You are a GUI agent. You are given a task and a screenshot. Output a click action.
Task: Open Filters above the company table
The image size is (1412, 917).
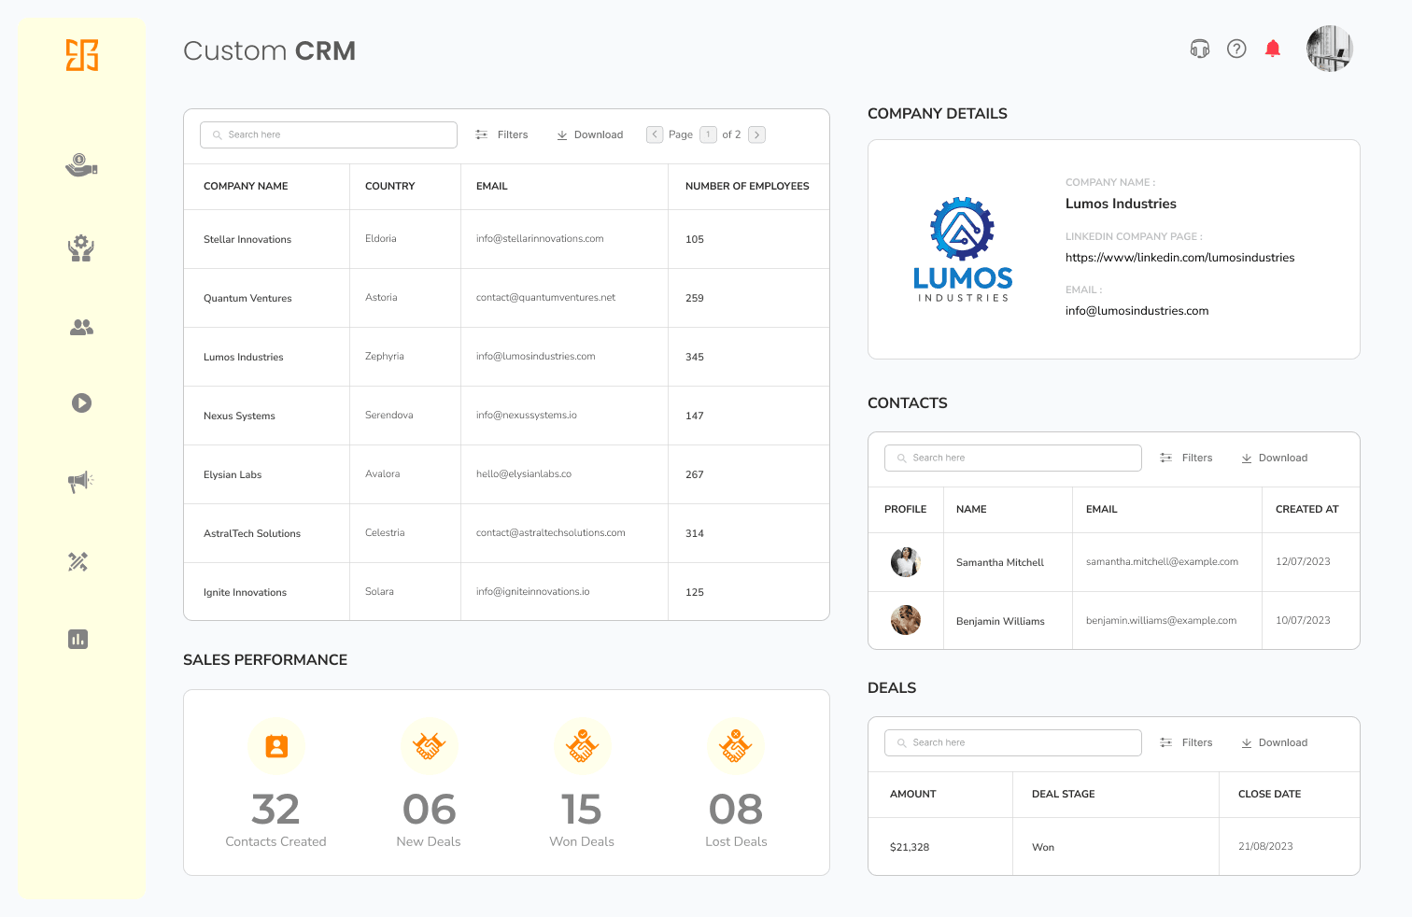pyautogui.click(x=501, y=134)
